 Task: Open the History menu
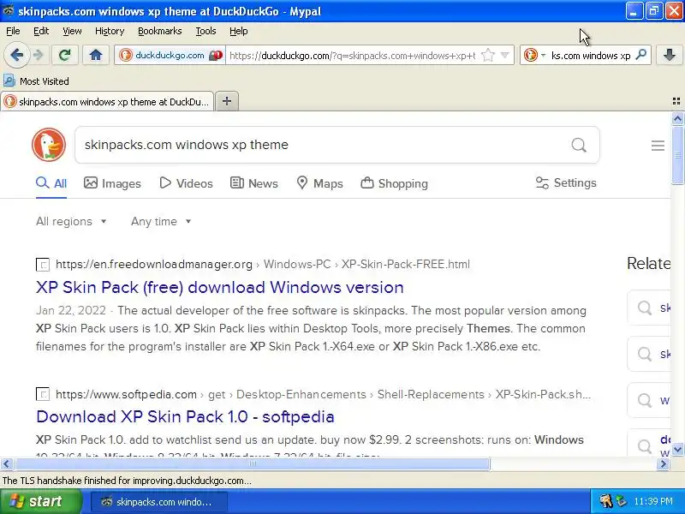click(x=110, y=31)
